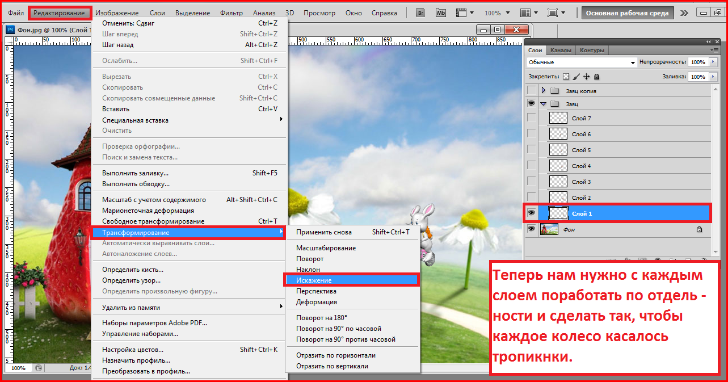Open the Layers panel options menu icon
The height and width of the screenshot is (382, 728).
click(714, 50)
